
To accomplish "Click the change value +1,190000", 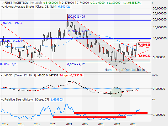I will coord(113,3).
